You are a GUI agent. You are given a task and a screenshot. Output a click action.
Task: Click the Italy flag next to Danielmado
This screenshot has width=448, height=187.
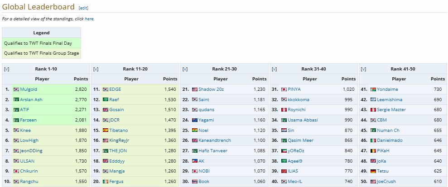click(x=373, y=140)
